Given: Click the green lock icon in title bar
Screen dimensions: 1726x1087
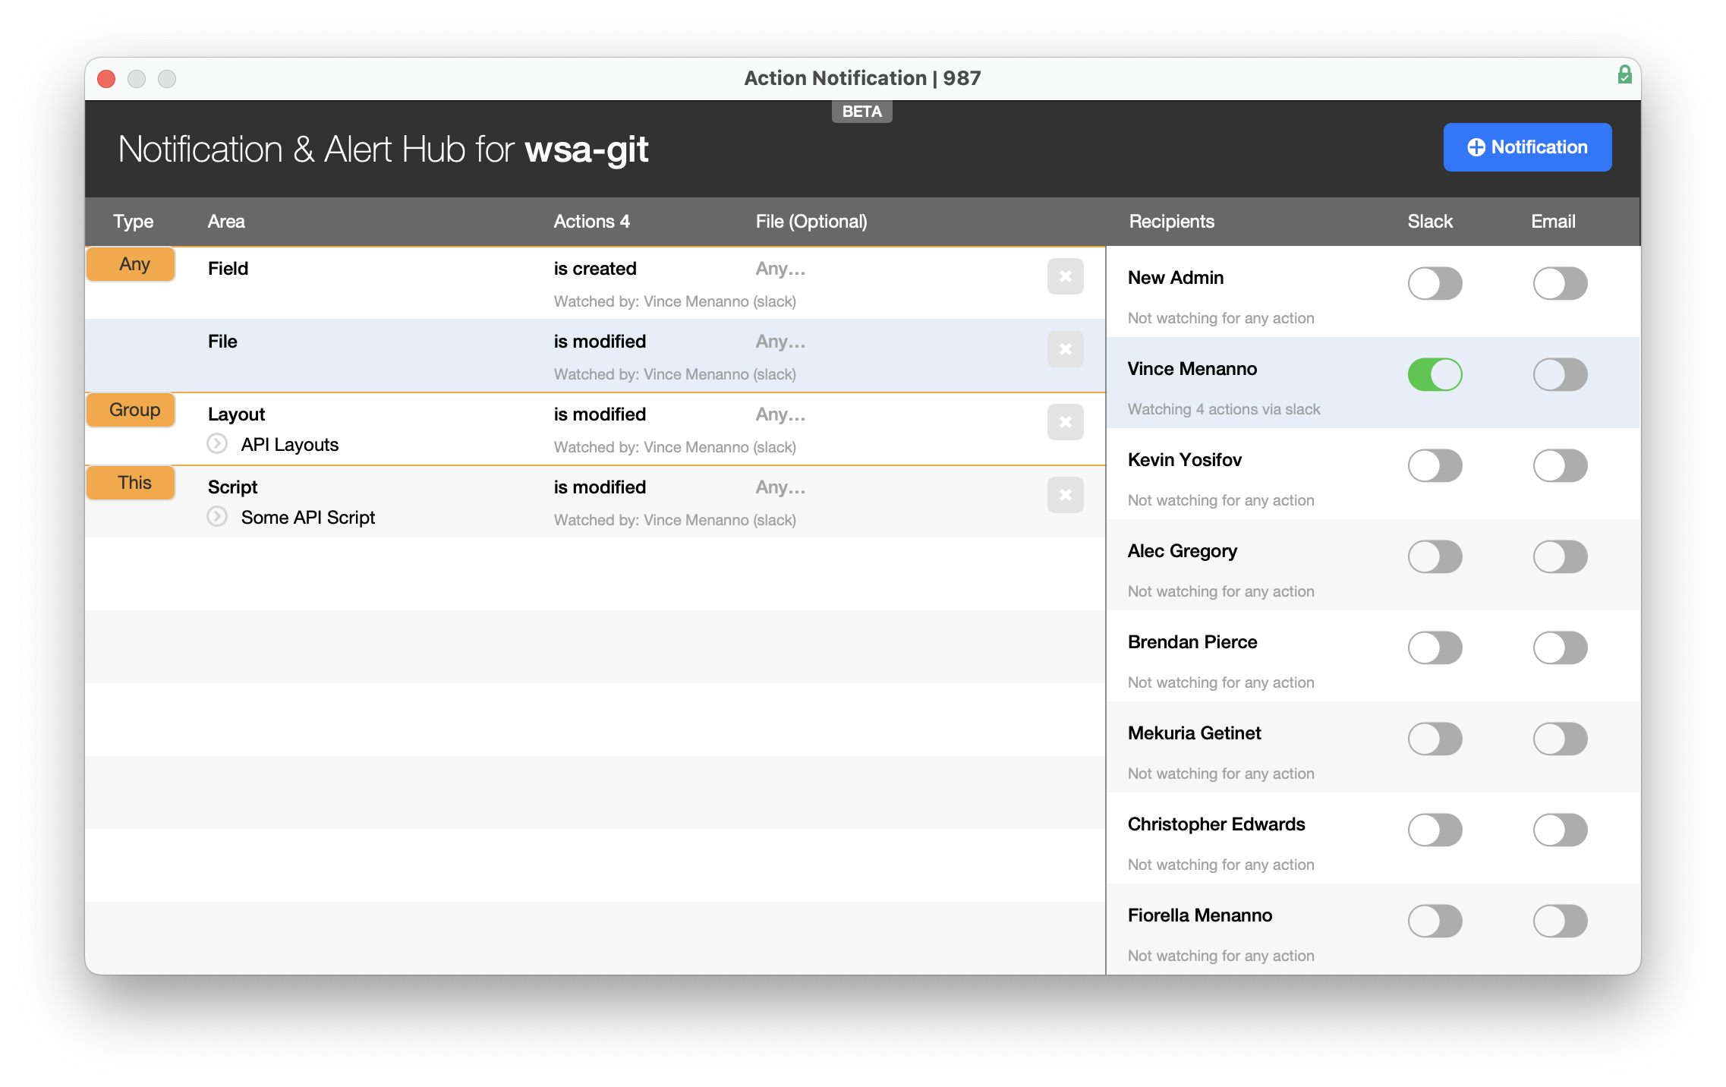Looking at the screenshot, I should 1624,74.
